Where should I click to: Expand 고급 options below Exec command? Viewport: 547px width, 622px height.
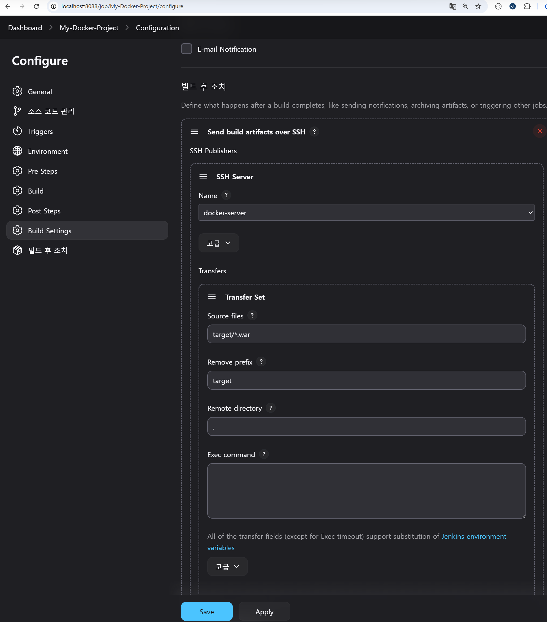tap(227, 566)
